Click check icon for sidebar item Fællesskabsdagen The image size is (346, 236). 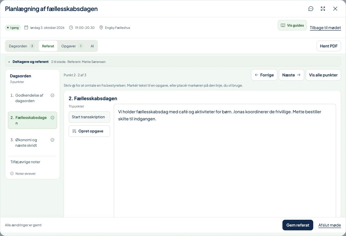pos(52,118)
